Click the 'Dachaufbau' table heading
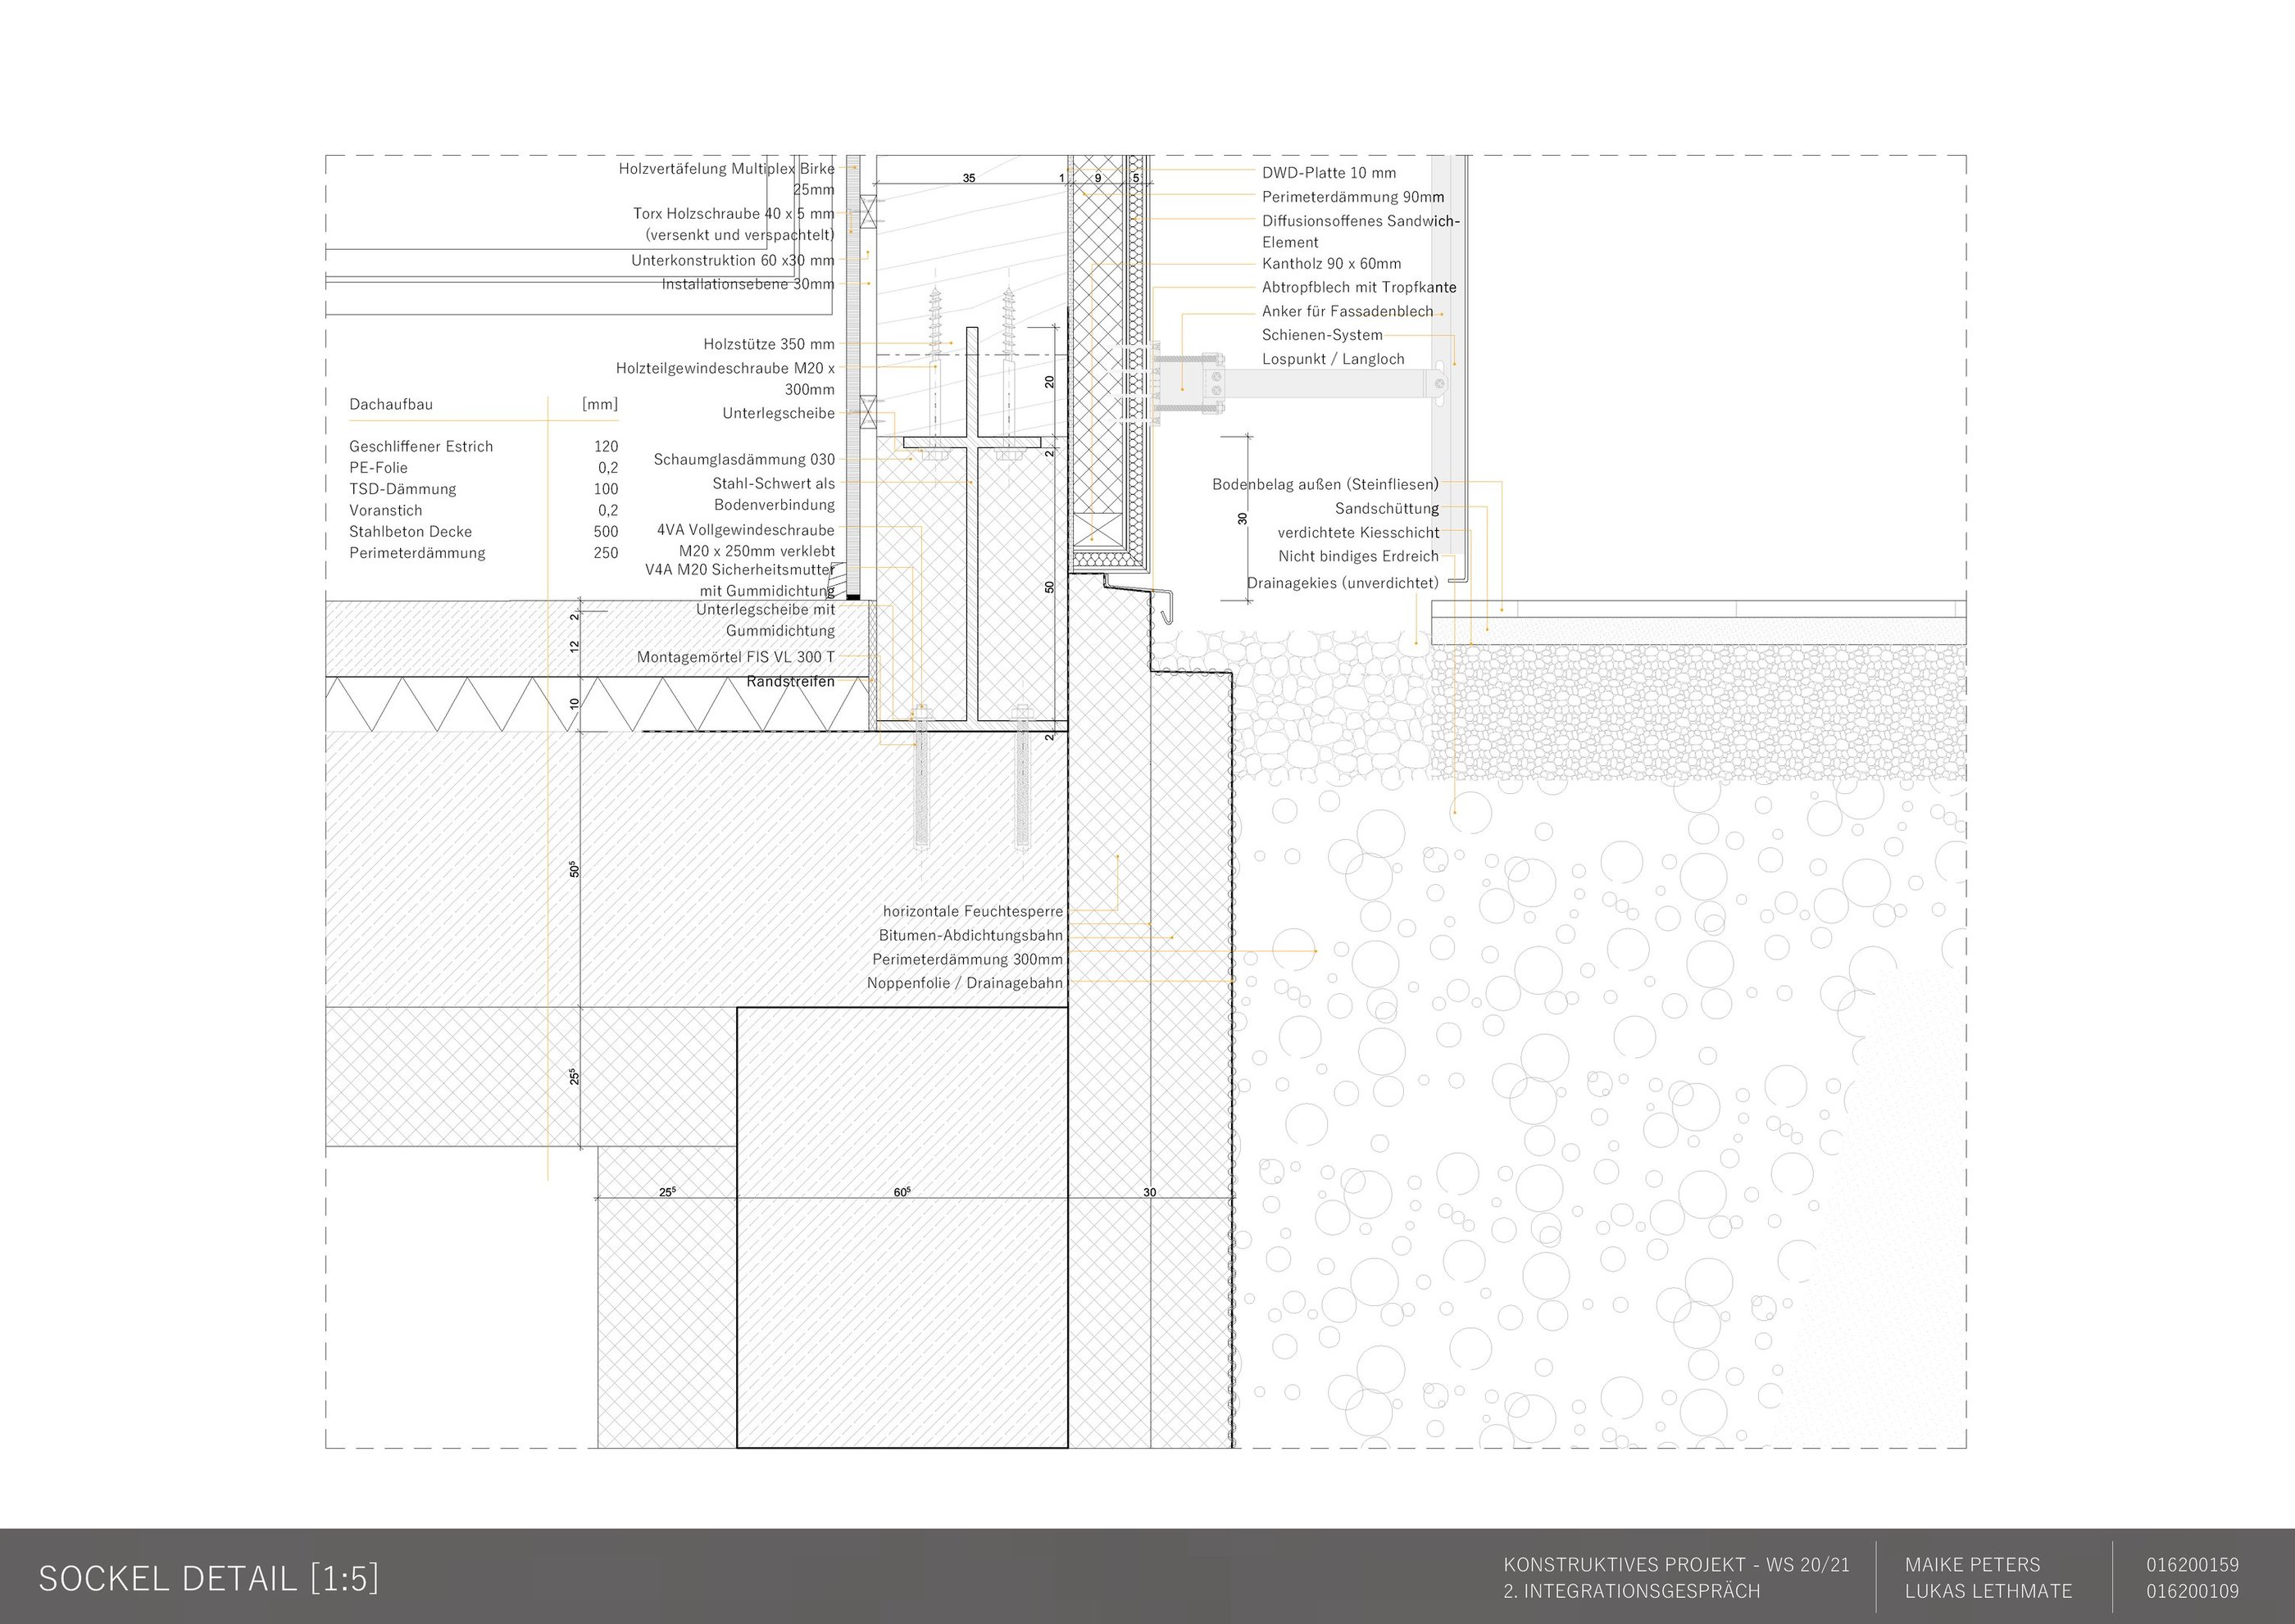This screenshot has width=2295, height=1624. pos(390,405)
